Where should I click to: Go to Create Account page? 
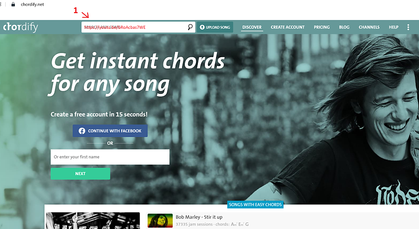point(288,27)
